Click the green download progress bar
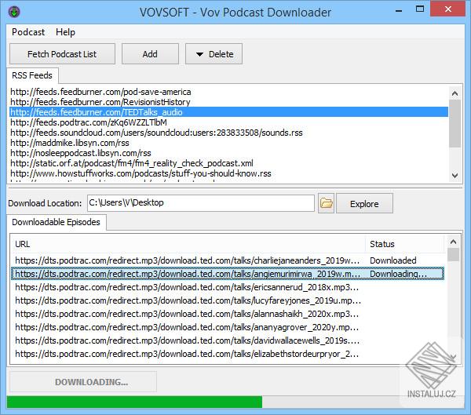 [x=134, y=402]
